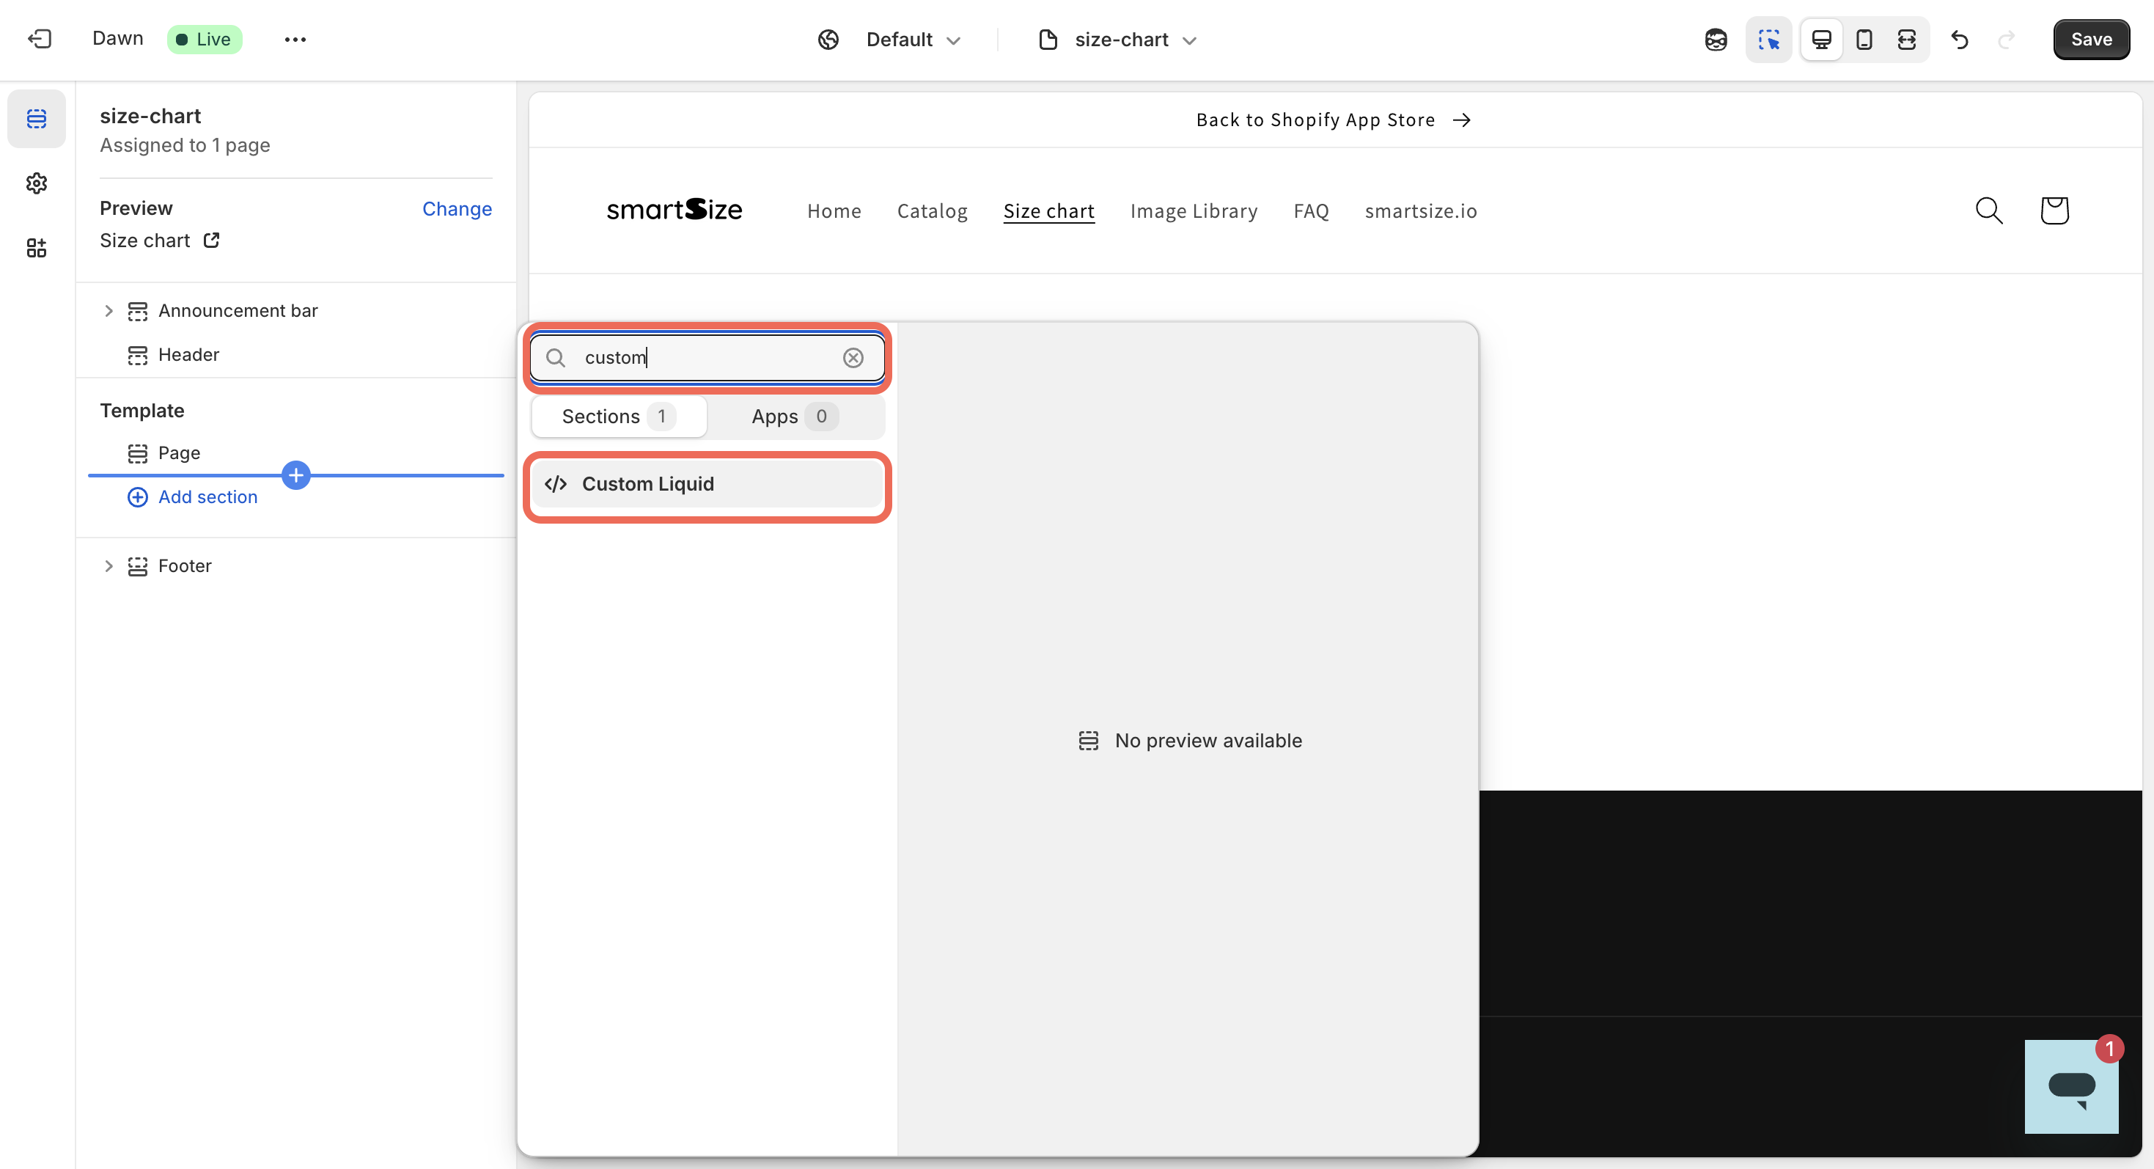Click the exit editor icon
The height and width of the screenshot is (1169, 2154).
point(40,40)
